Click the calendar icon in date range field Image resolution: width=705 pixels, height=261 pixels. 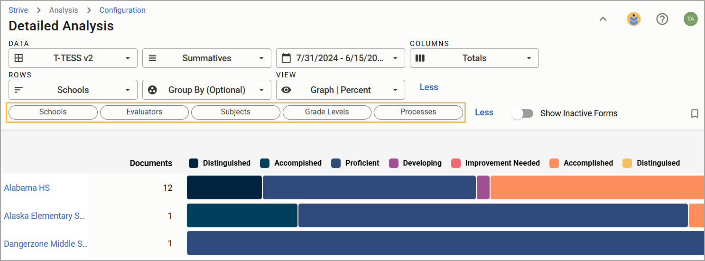click(286, 58)
